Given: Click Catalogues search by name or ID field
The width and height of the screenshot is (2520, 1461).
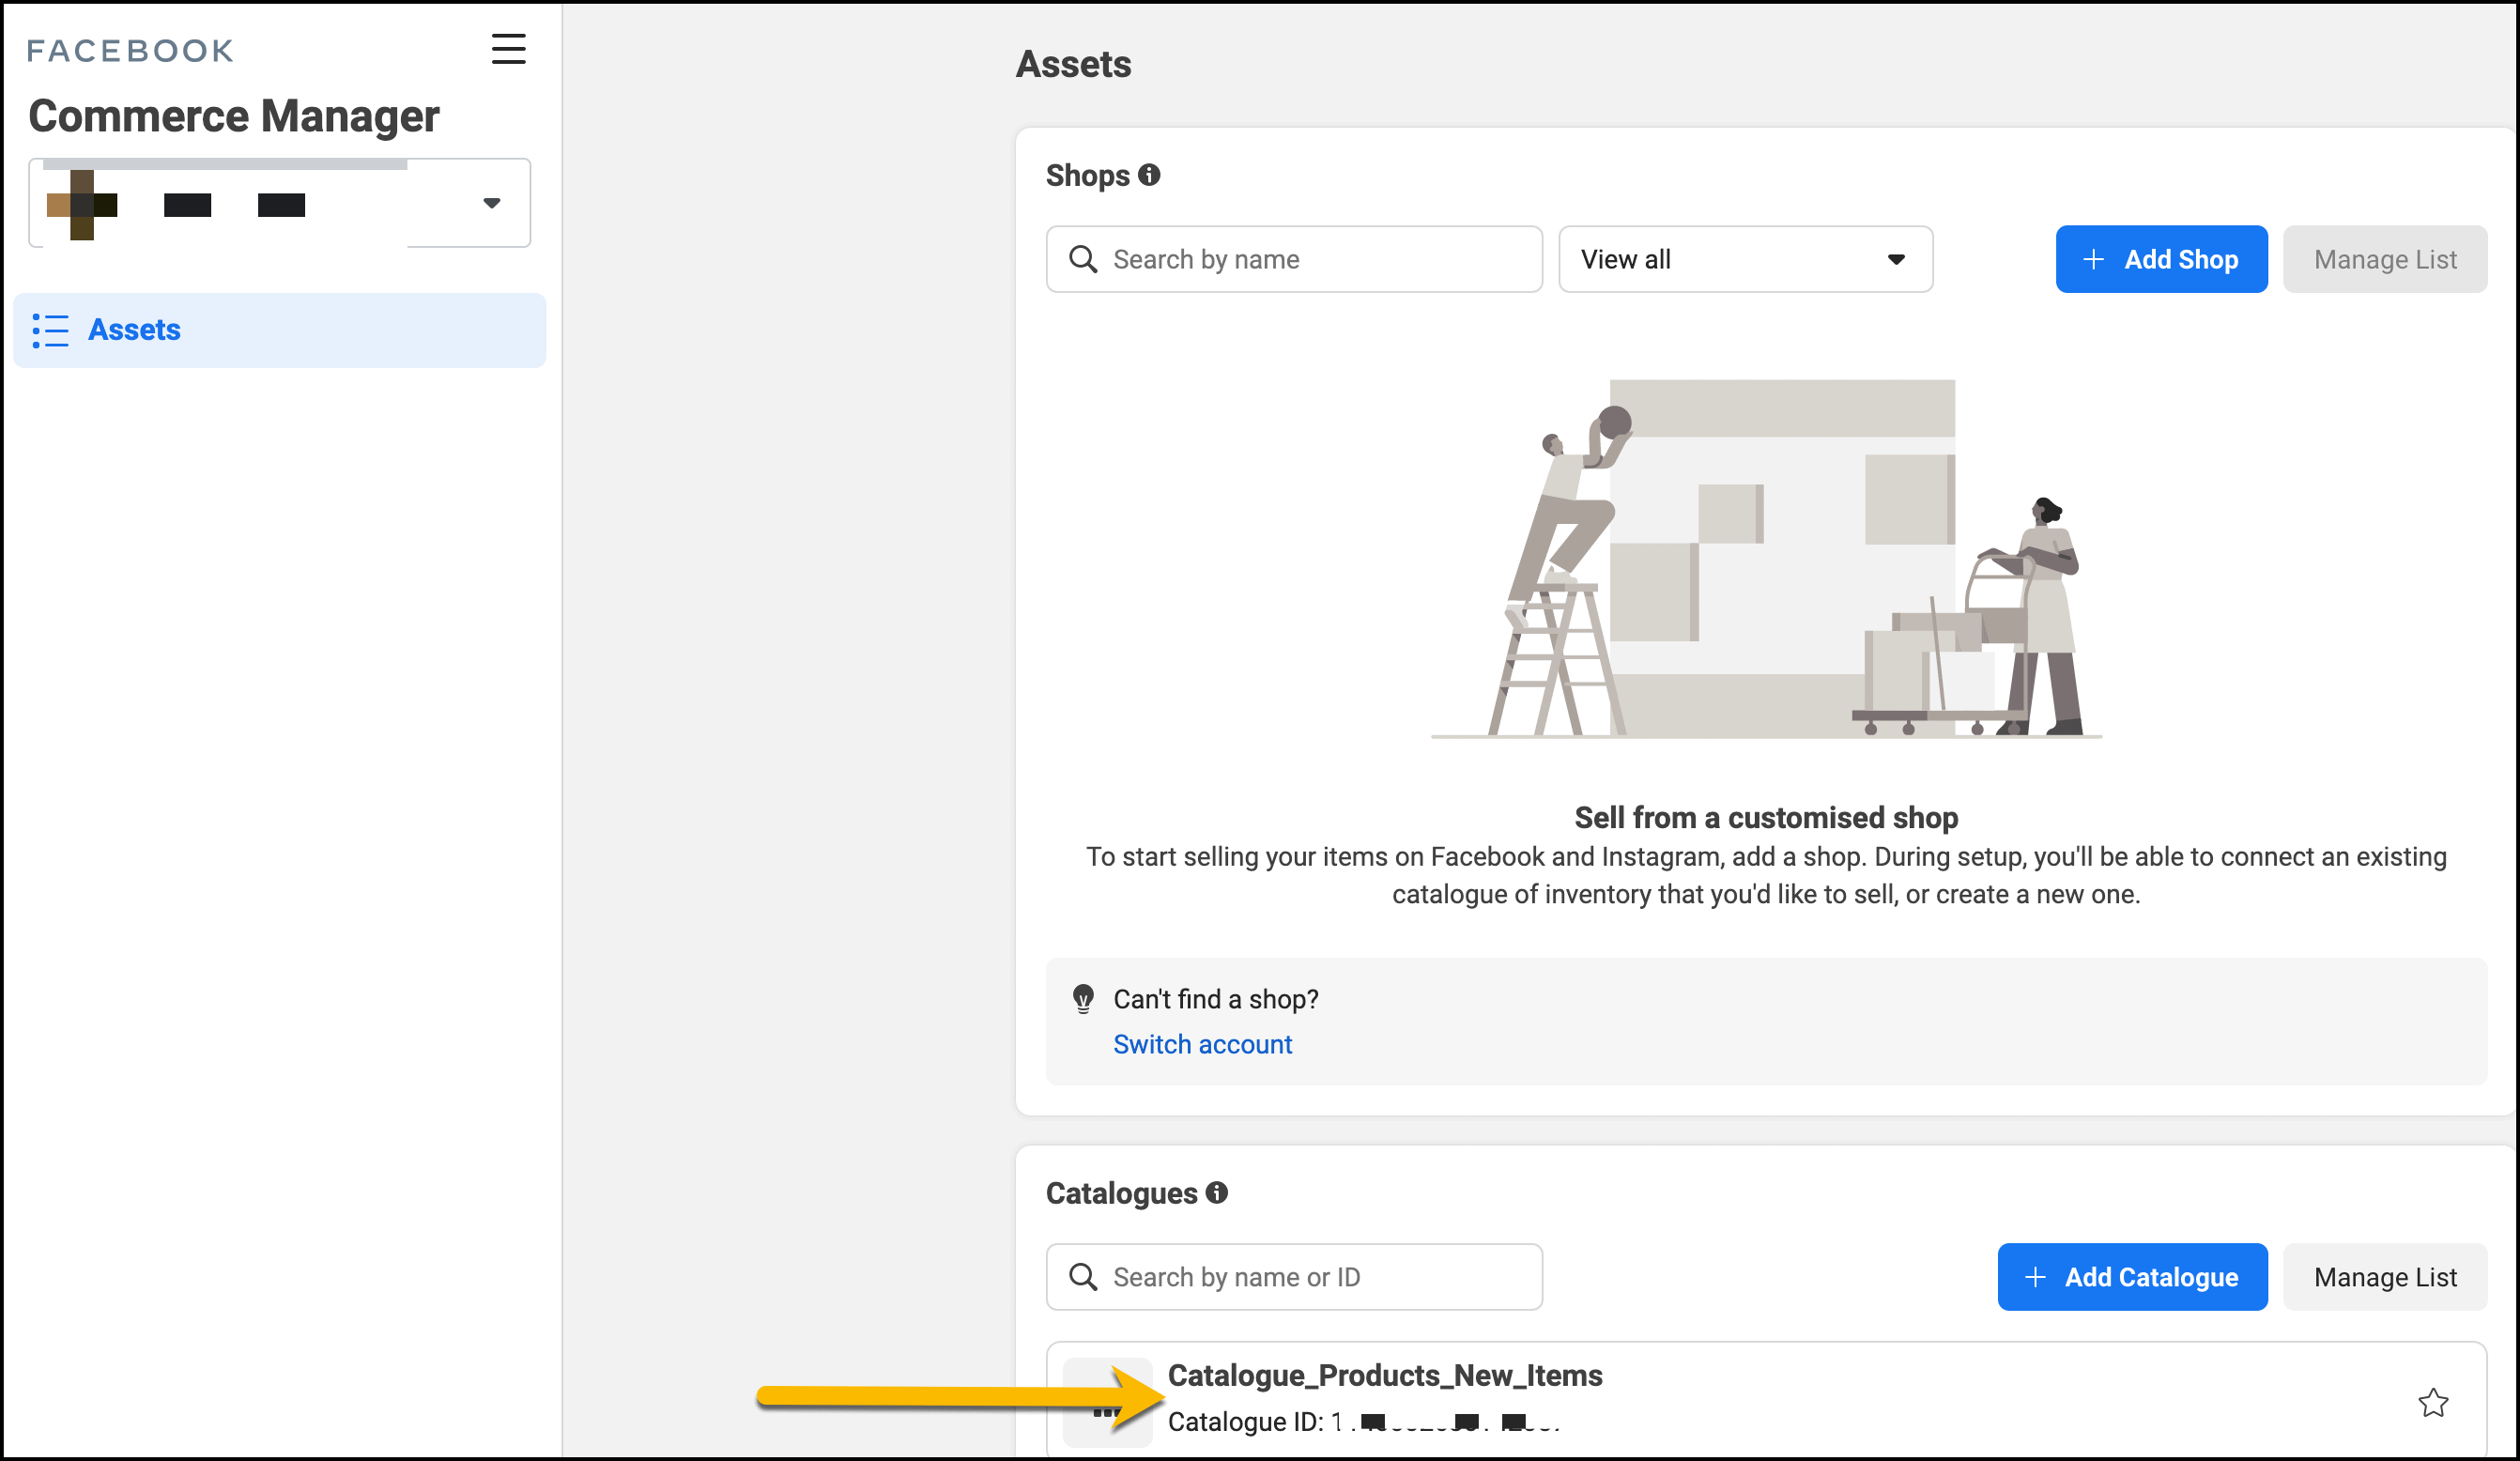Looking at the screenshot, I should coord(1296,1277).
